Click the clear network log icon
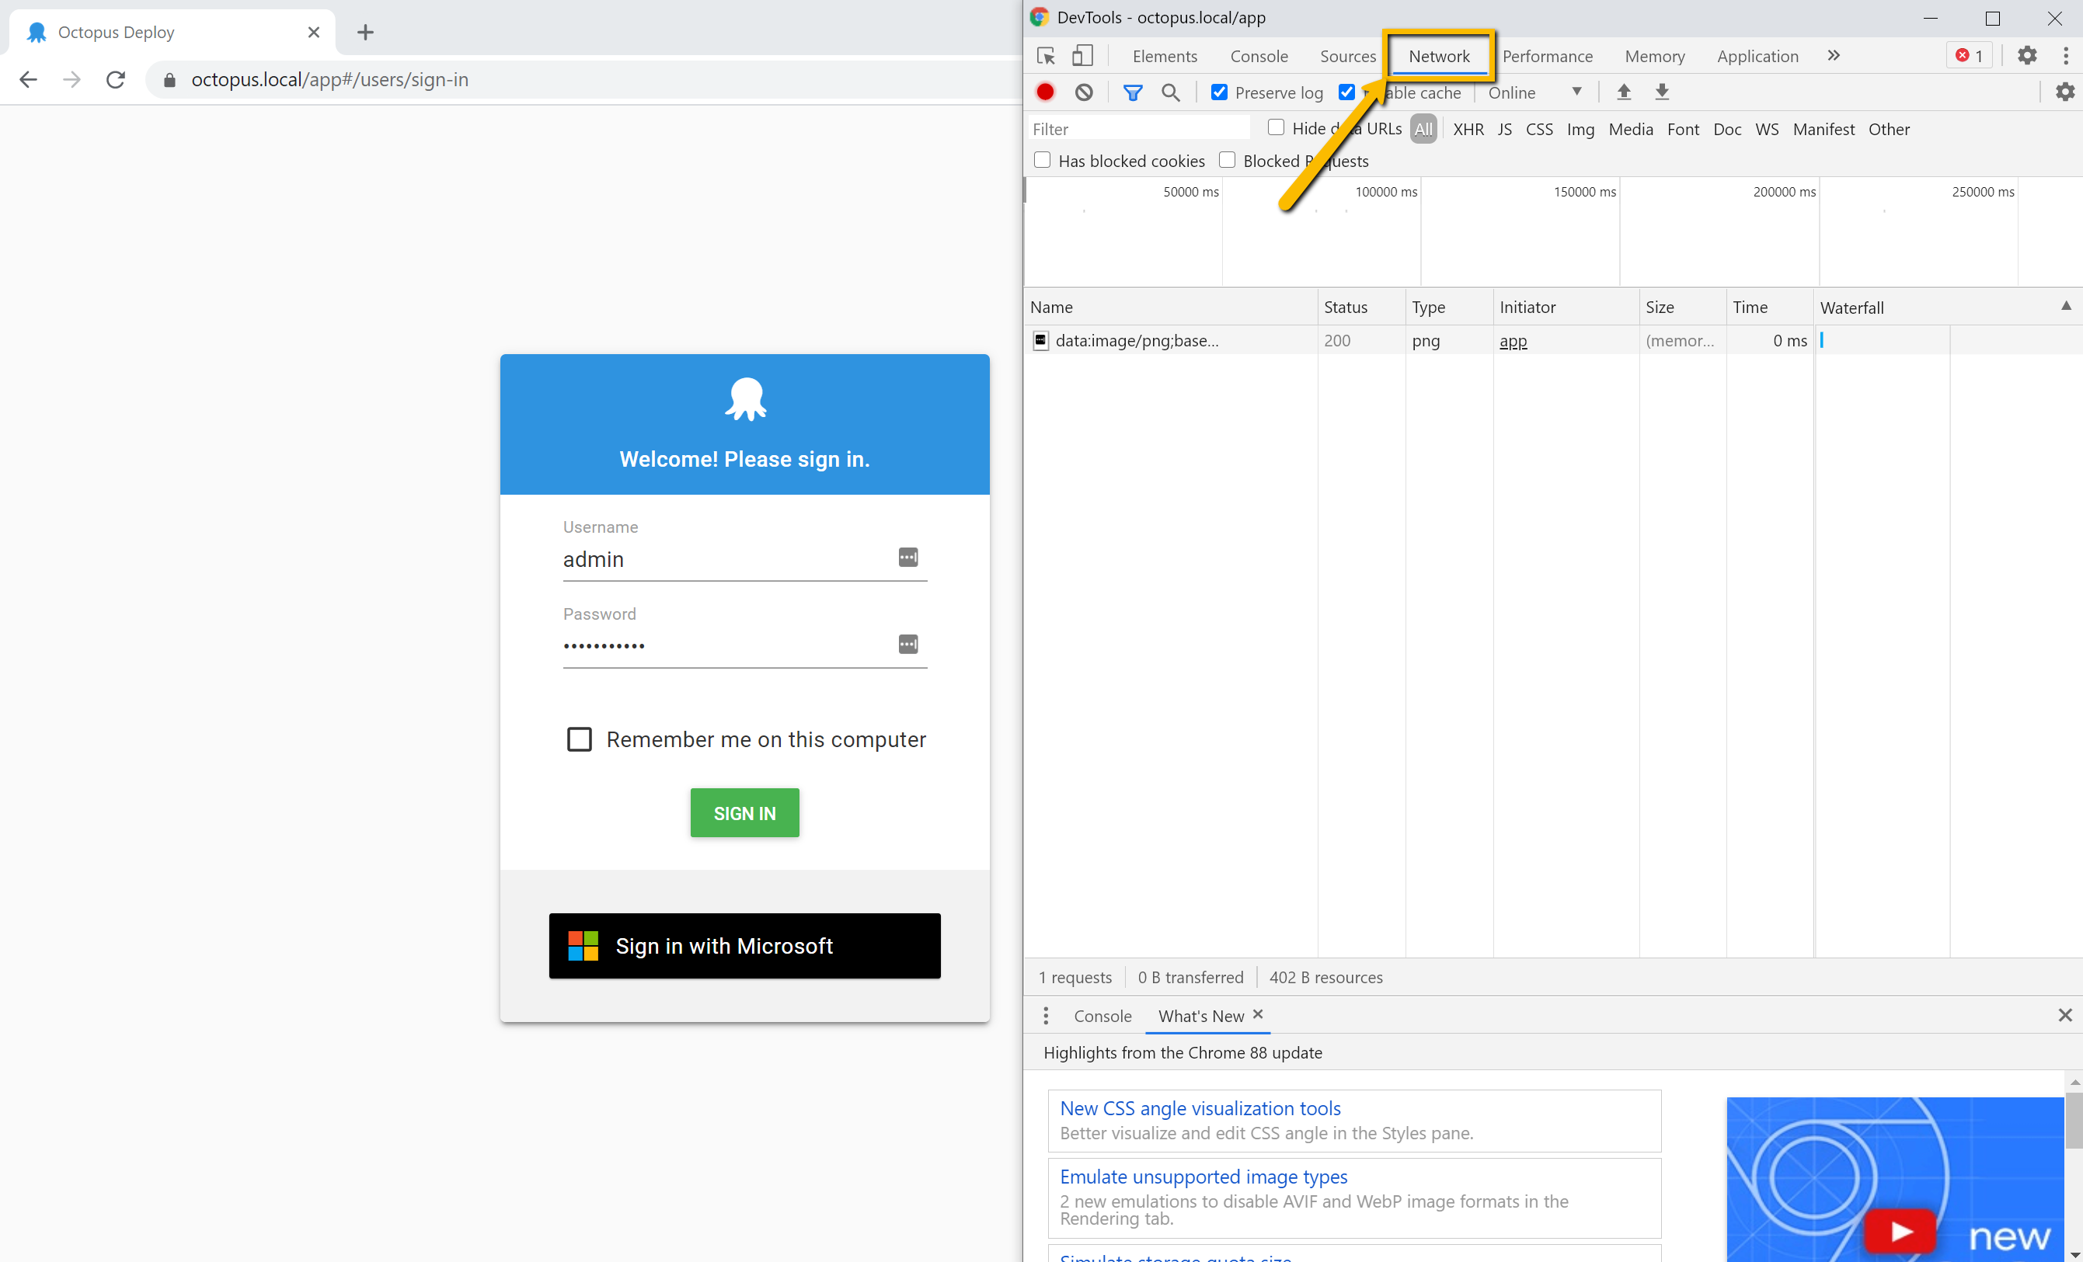This screenshot has width=2083, height=1262. coord(1084,92)
